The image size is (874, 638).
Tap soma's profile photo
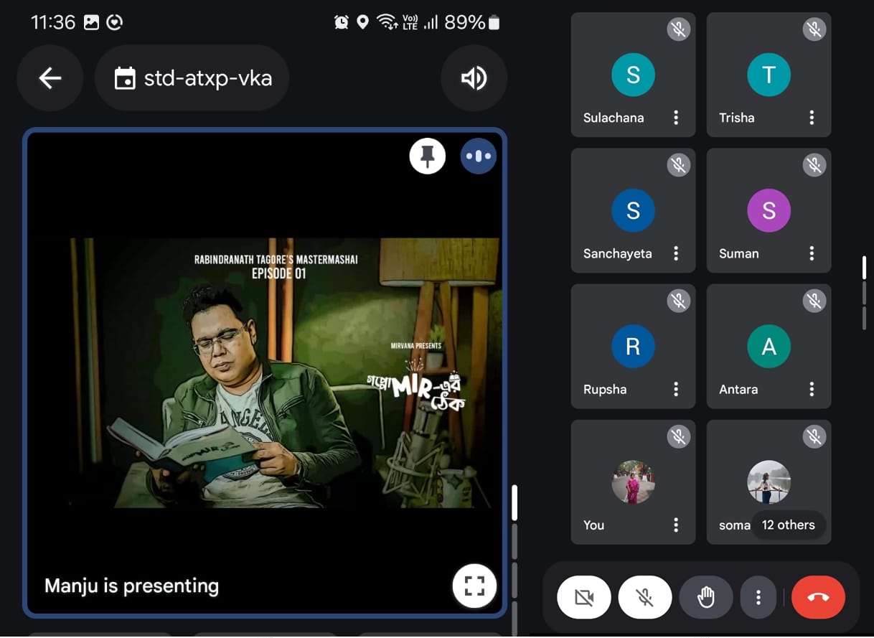pyautogui.click(x=769, y=482)
